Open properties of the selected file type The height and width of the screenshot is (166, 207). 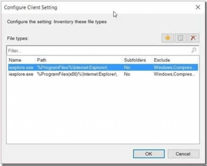pos(180,38)
